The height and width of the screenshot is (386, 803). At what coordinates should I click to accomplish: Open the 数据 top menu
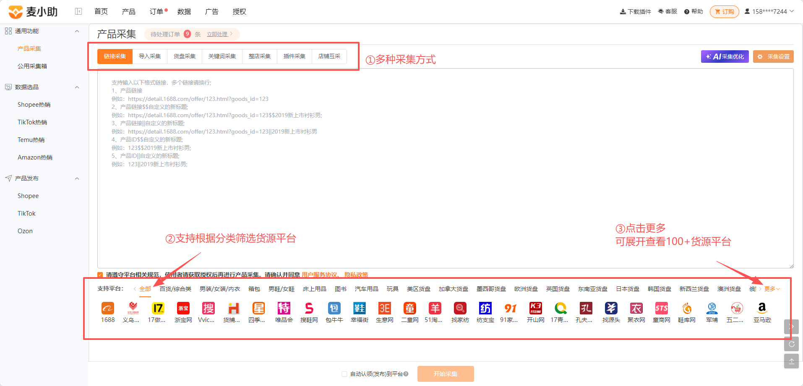coord(184,11)
